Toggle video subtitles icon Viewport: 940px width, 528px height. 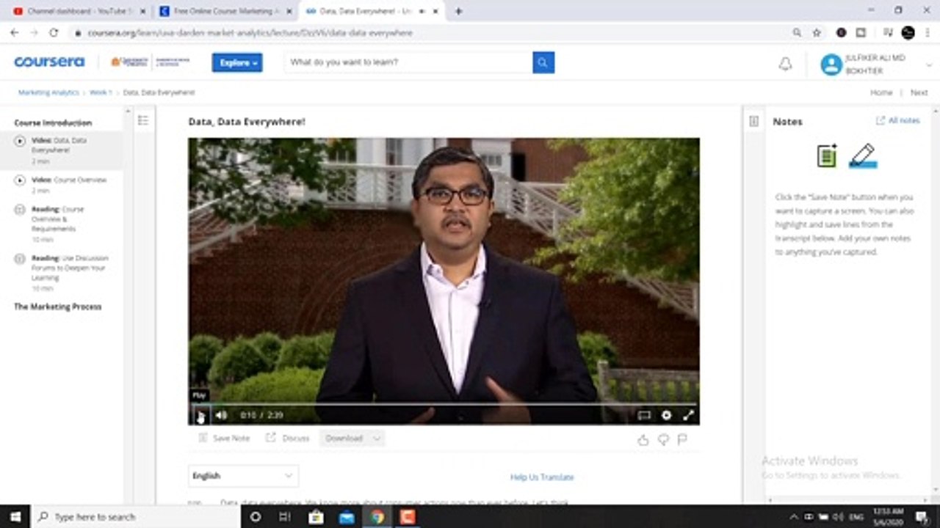click(x=644, y=415)
